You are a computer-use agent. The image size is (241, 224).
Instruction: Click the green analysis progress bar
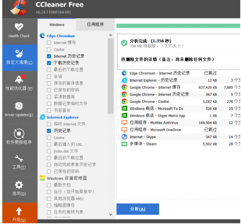[178, 26]
